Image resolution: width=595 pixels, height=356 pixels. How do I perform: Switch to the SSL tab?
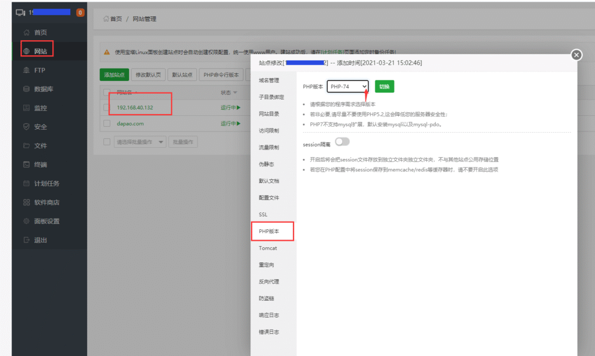(x=263, y=215)
